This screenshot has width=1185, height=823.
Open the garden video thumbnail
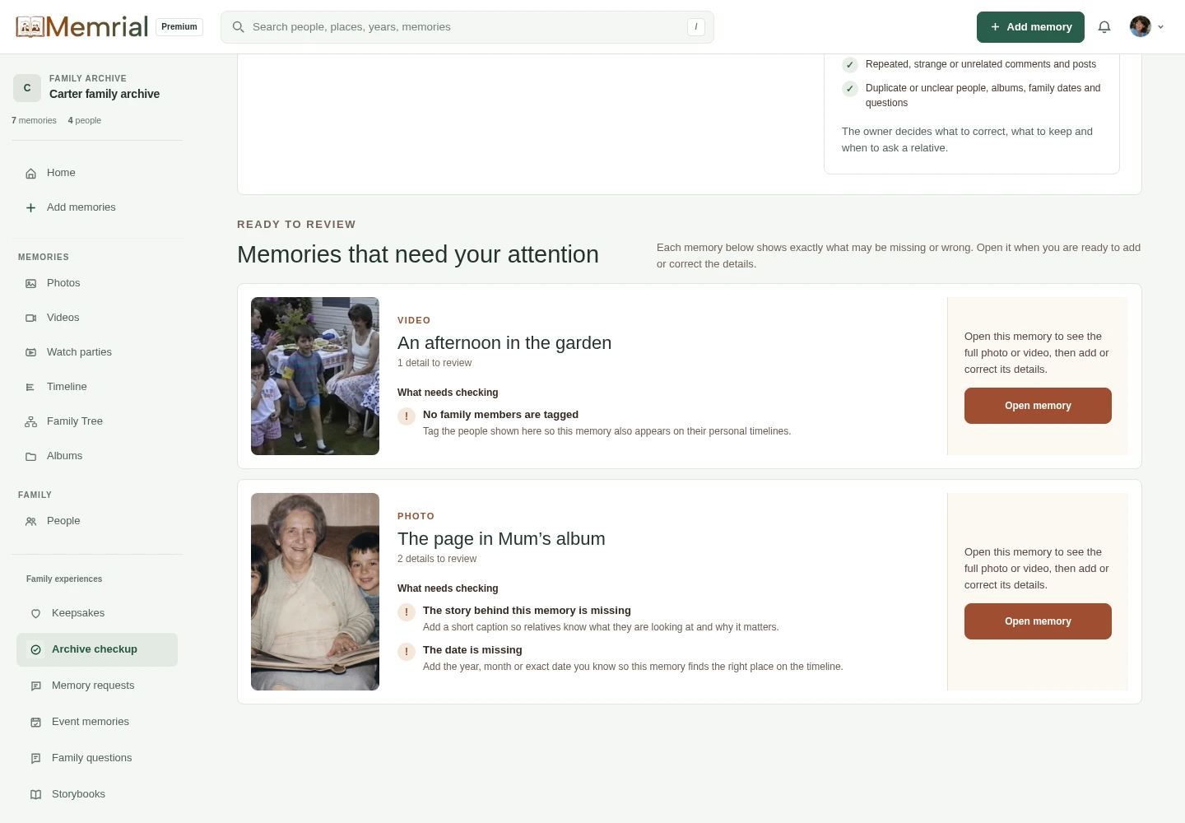coord(315,376)
